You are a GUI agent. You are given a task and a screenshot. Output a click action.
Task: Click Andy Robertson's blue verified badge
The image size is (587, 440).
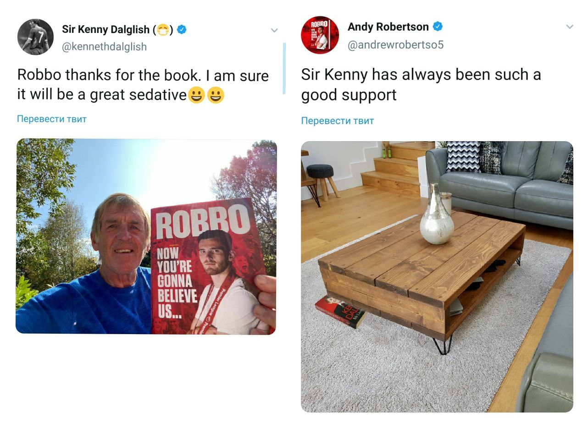click(x=437, y=27)
